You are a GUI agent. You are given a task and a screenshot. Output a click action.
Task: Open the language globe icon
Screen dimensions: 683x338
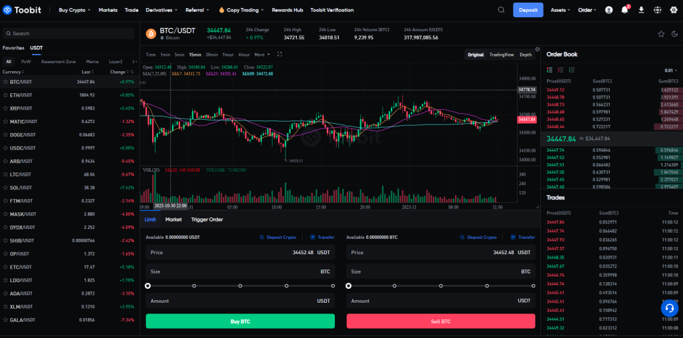tap(657, 10)
